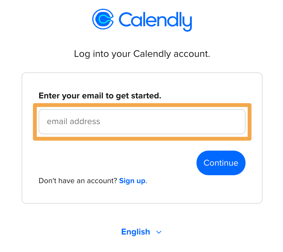Viewport: 283px width, 252px height.
Task: Click the "Enter your email to get started" label
Action: (x=100, y=96)
